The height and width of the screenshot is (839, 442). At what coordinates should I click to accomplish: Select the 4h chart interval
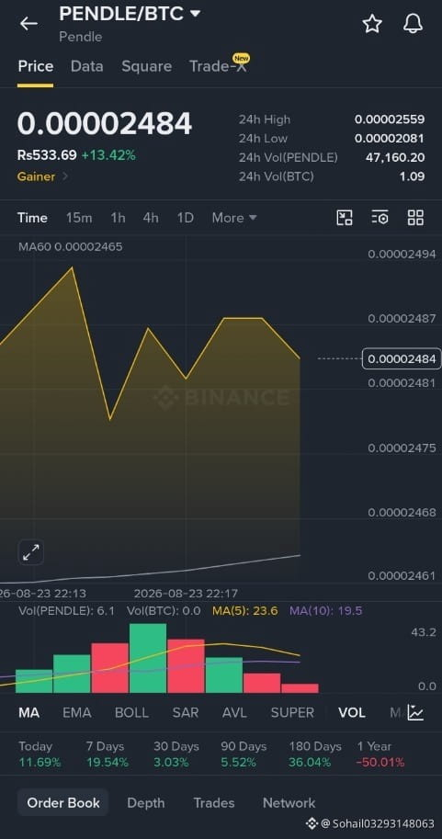coord(151,218)
